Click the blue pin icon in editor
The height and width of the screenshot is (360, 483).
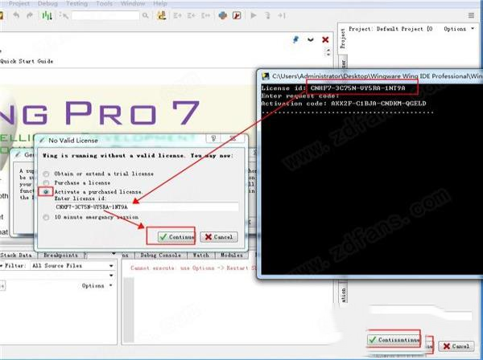pyautogui.click(x=308, y=39)
